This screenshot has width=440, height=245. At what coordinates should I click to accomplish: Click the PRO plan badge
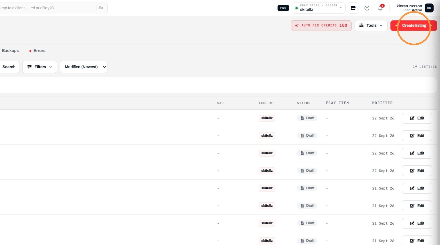pos(283,8)
